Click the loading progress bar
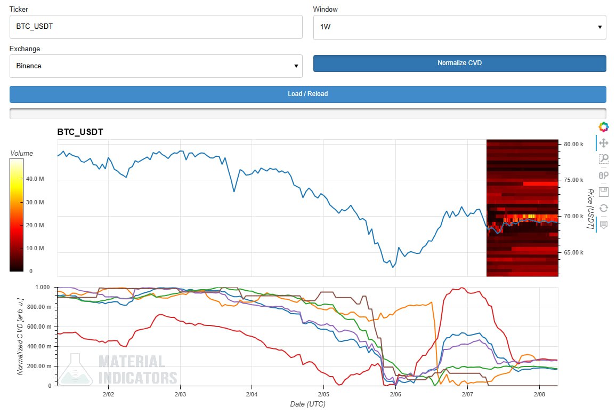 click(307, 113)
